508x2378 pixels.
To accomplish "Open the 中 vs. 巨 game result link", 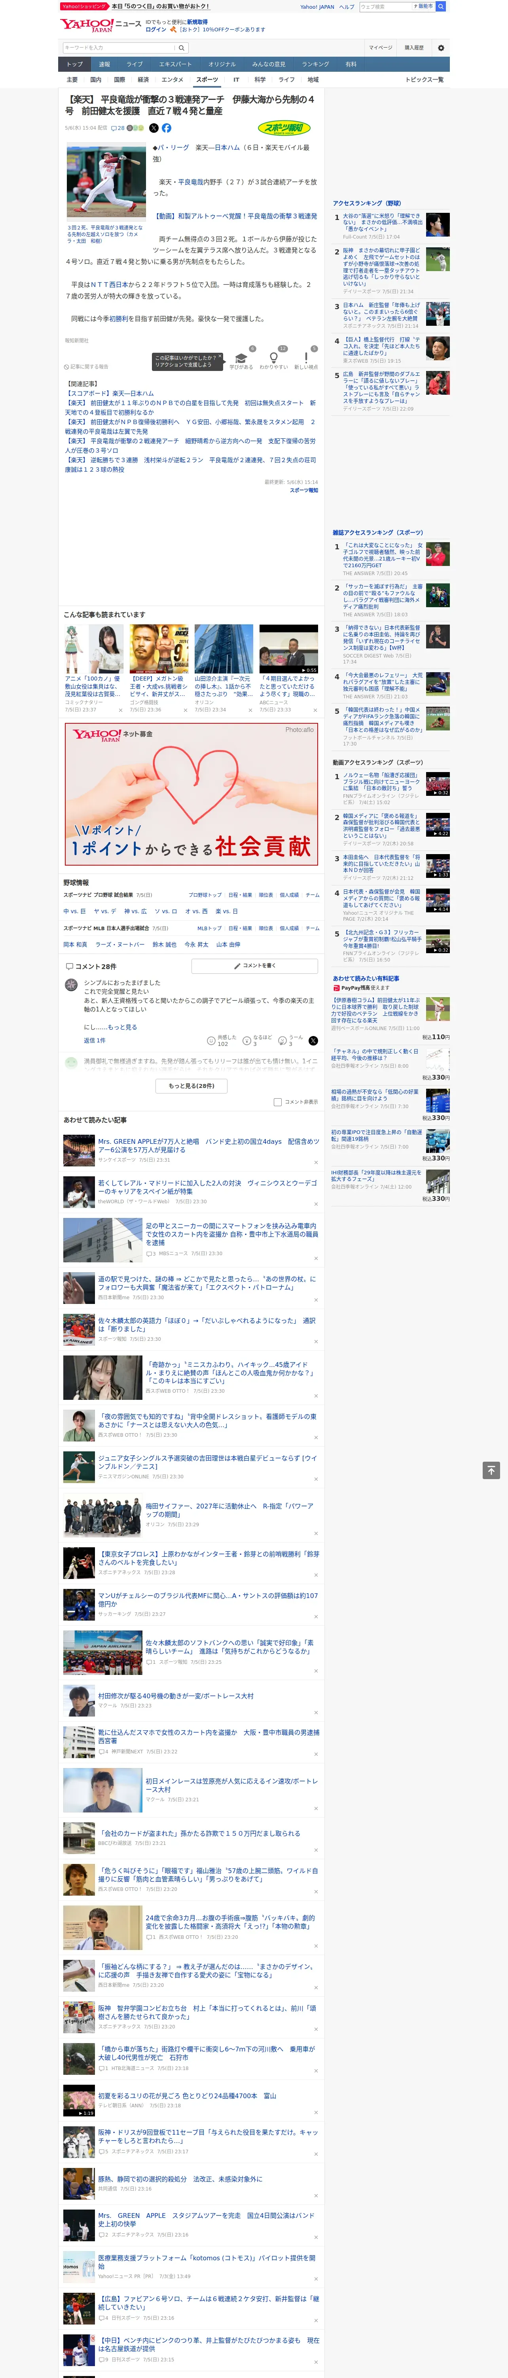I will (75, 911).
